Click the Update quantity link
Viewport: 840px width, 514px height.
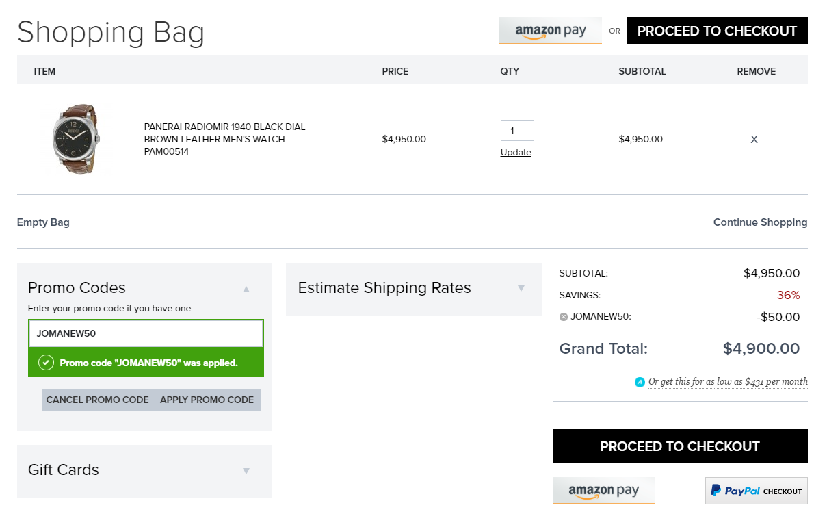pos(516,152)
